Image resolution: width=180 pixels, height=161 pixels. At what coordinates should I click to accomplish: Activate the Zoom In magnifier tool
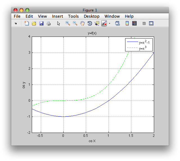pyautogui.click(x=68, y=23)
